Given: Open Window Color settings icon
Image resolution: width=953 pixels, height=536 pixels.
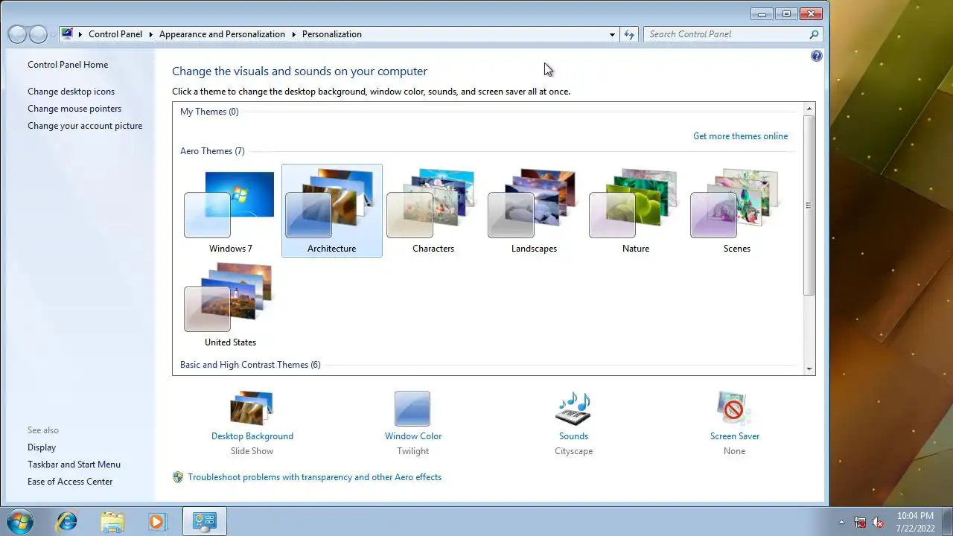Looking at the screenshot, I should point(412,408).
